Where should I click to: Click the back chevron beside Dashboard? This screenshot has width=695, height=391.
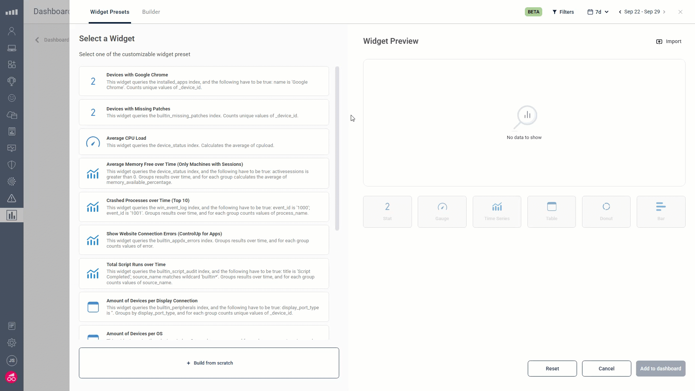pos(37,40)
